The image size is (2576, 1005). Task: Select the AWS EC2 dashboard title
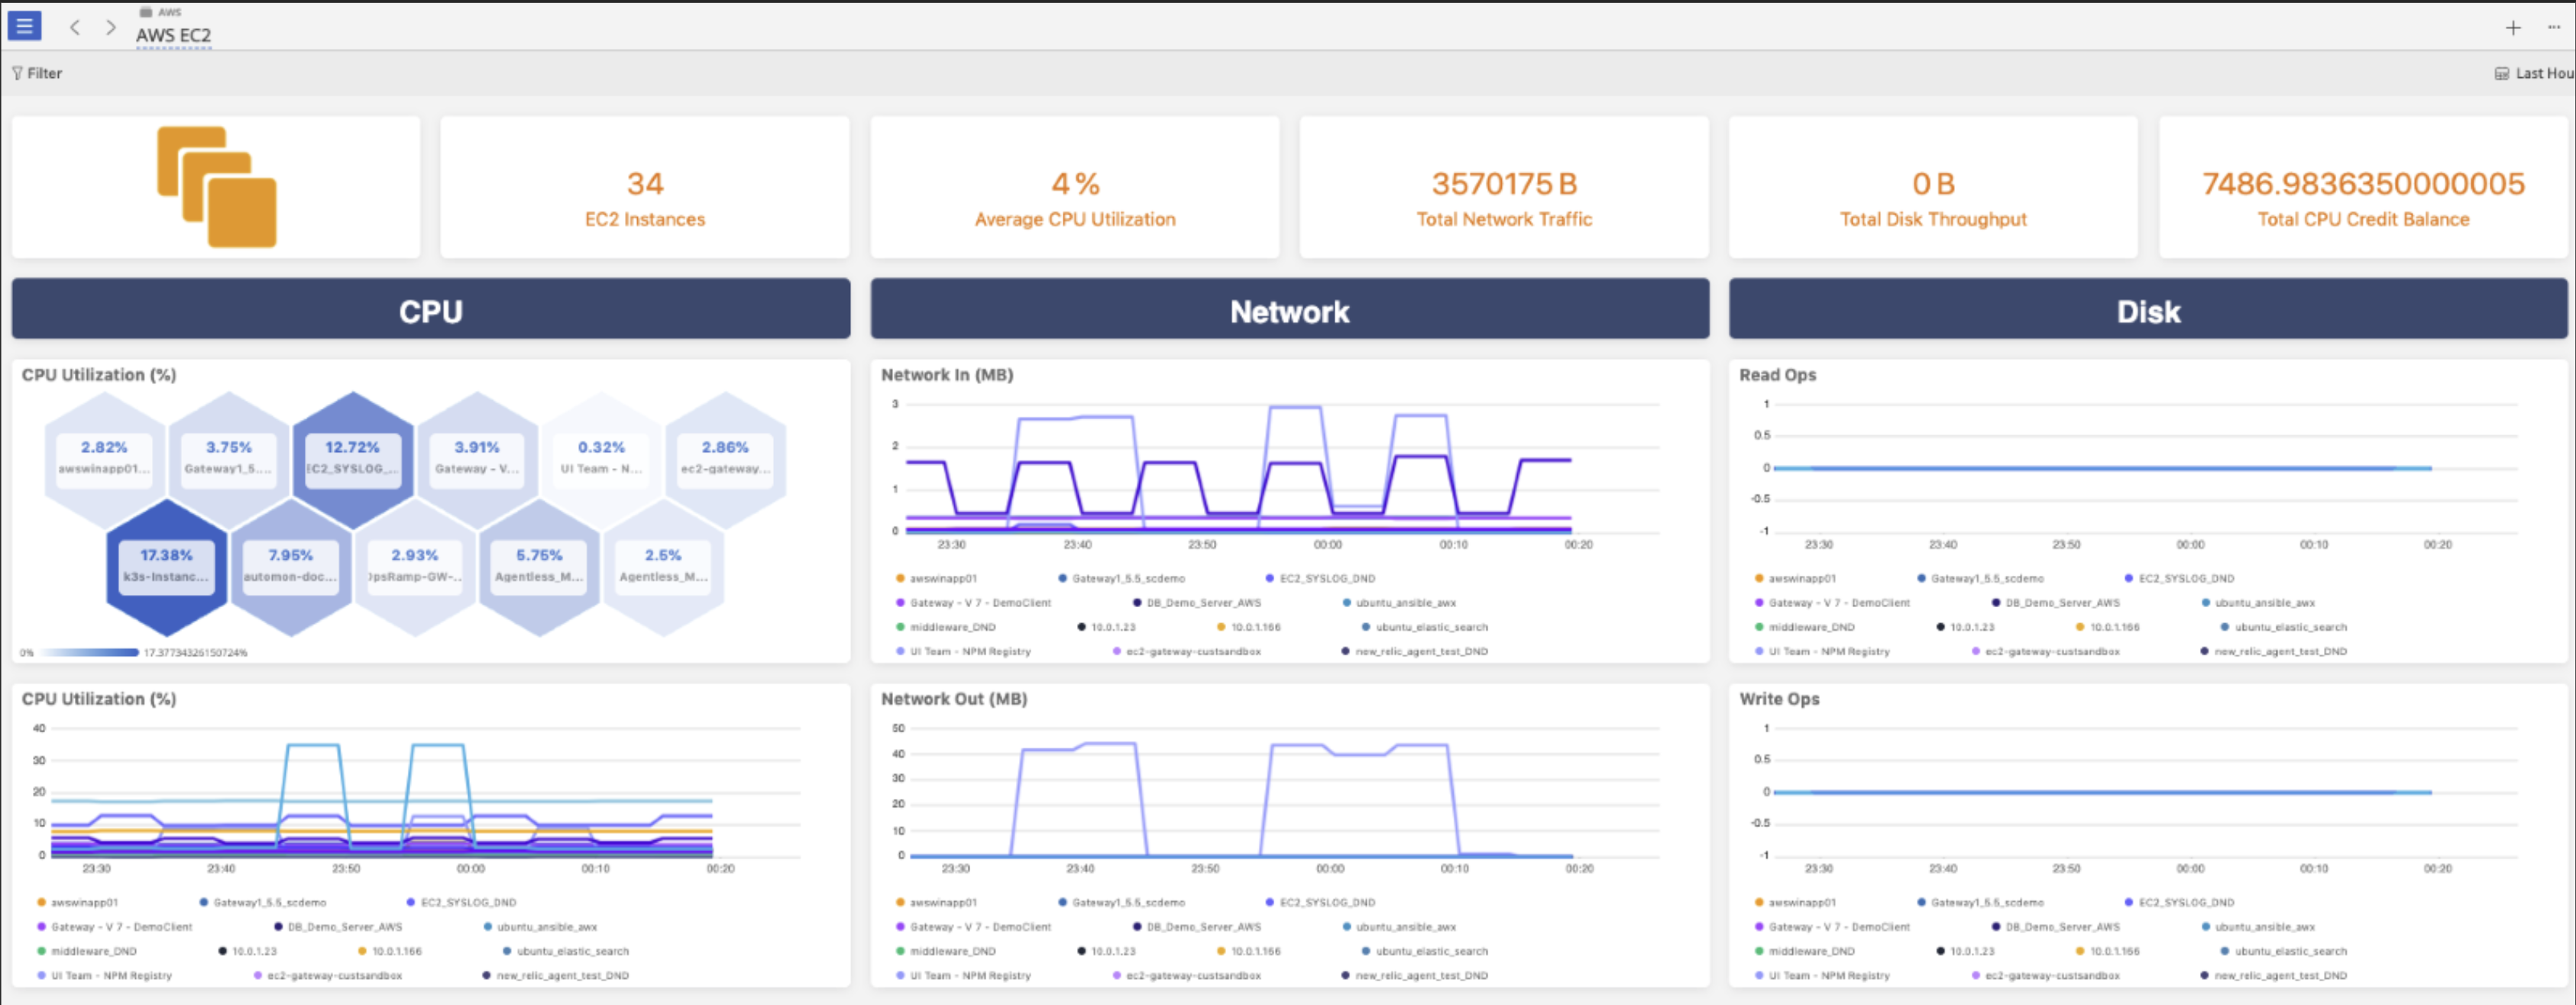coord(173,35)
